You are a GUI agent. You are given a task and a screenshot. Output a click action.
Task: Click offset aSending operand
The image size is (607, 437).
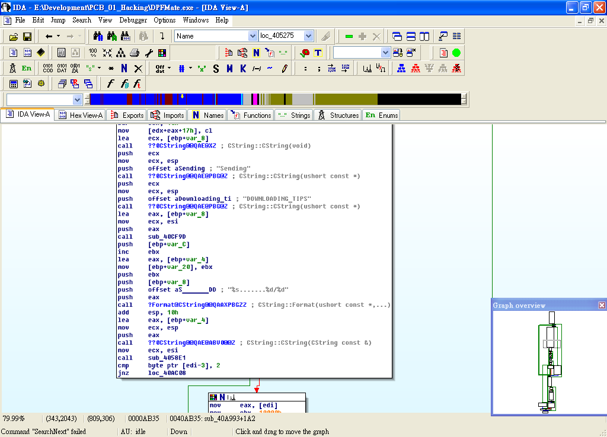point(177,169)
